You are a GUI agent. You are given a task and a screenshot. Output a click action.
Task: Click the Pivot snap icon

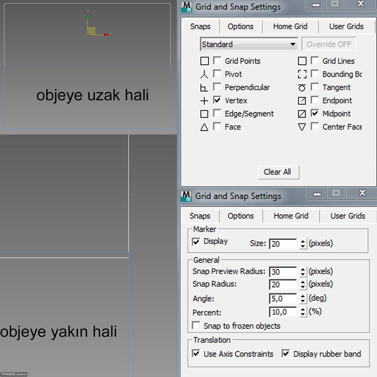[204, 74]
